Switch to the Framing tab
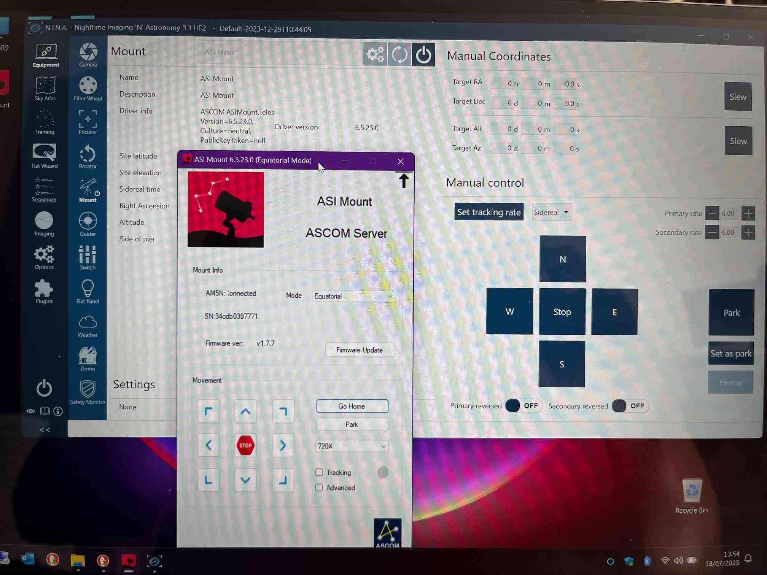767x575 pixels. point(45,122)
